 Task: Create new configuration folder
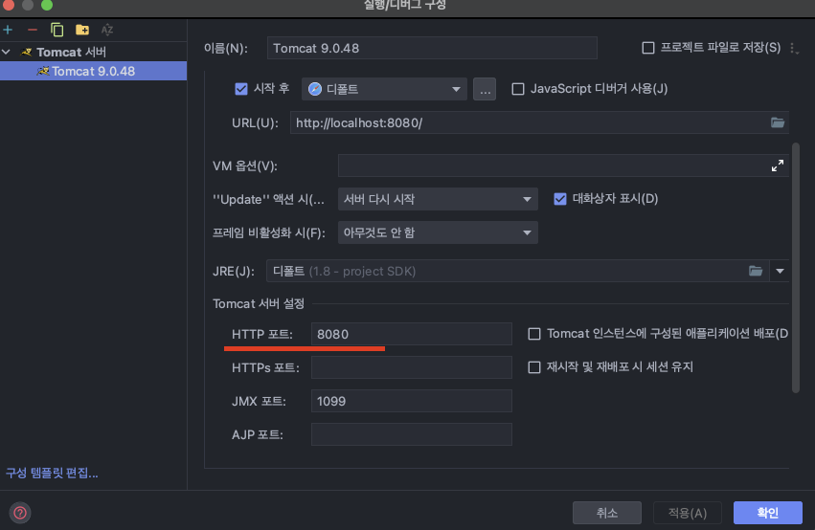pos(82,30)
